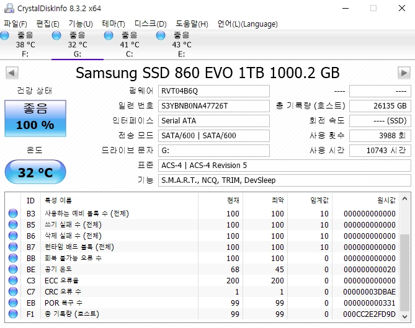Click status orb of B5 attribute row

coord(13,224)
